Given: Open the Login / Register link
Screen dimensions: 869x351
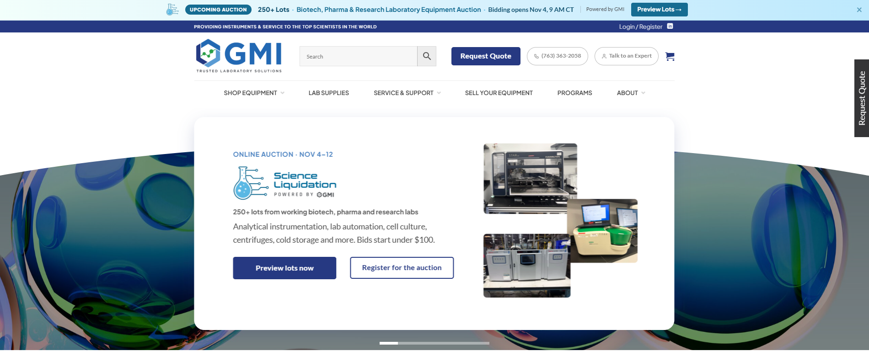Looking at the screenshot, I should coord(640,27).
